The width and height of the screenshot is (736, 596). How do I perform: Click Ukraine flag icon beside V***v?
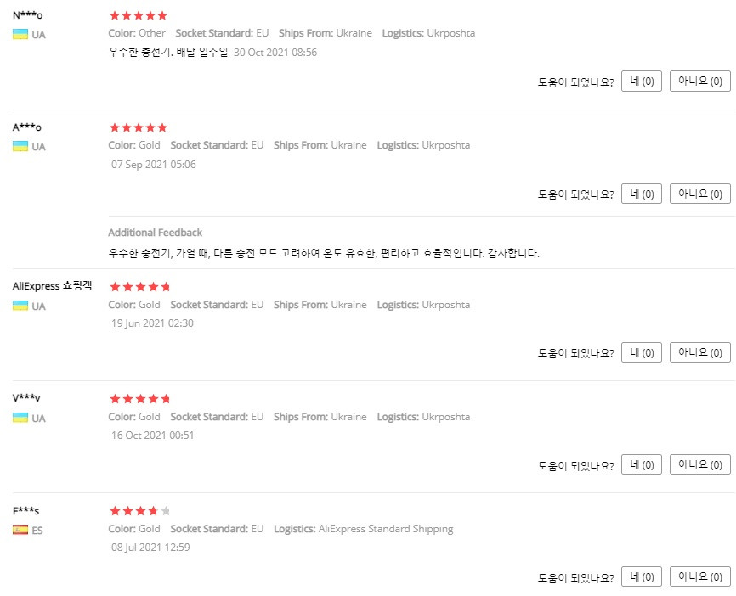[x=20, y=418]
